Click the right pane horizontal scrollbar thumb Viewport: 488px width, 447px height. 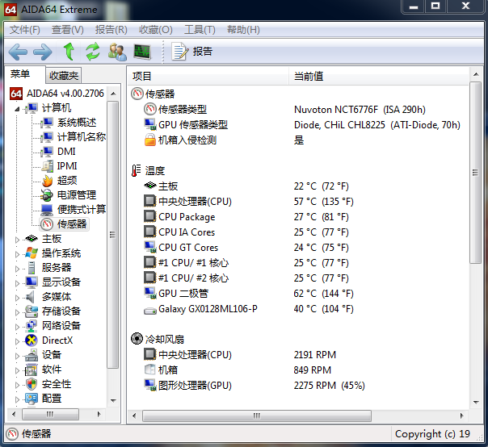(x=257, y=416)
